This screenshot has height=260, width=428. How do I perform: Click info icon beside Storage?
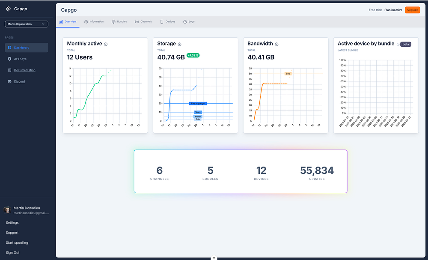click(180, 44)
